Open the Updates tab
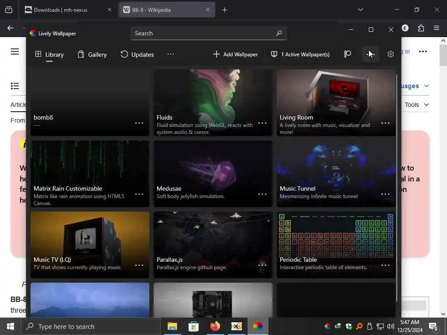This screenshot has height=335, width=447. pyautogui.click(x=137, y=54)
